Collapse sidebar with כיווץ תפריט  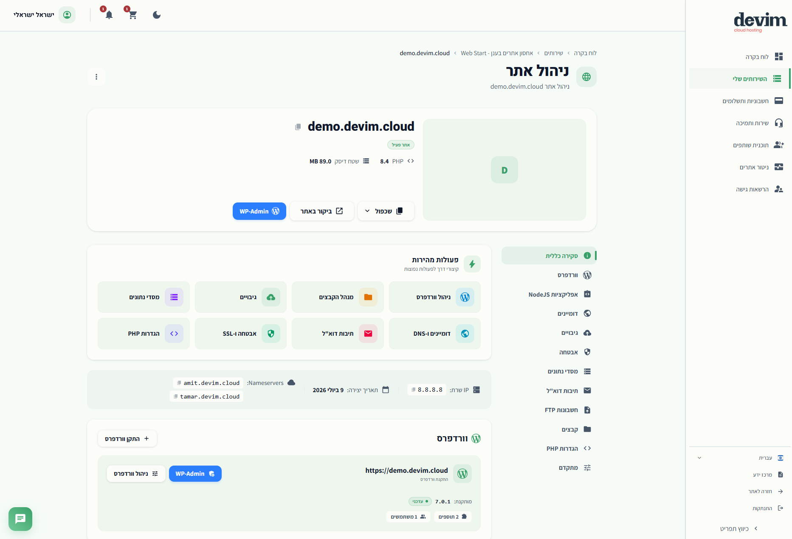pyautogui.click(x=739, y=528)
